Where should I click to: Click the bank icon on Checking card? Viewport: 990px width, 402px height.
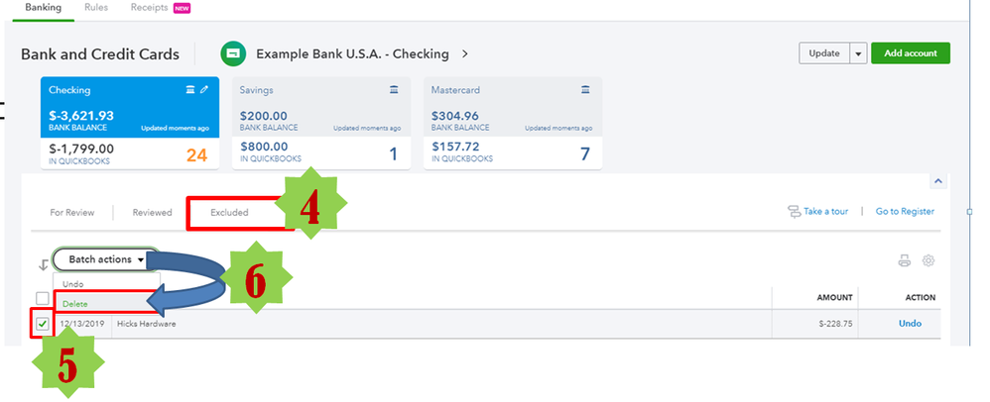[x=190, y=90]
